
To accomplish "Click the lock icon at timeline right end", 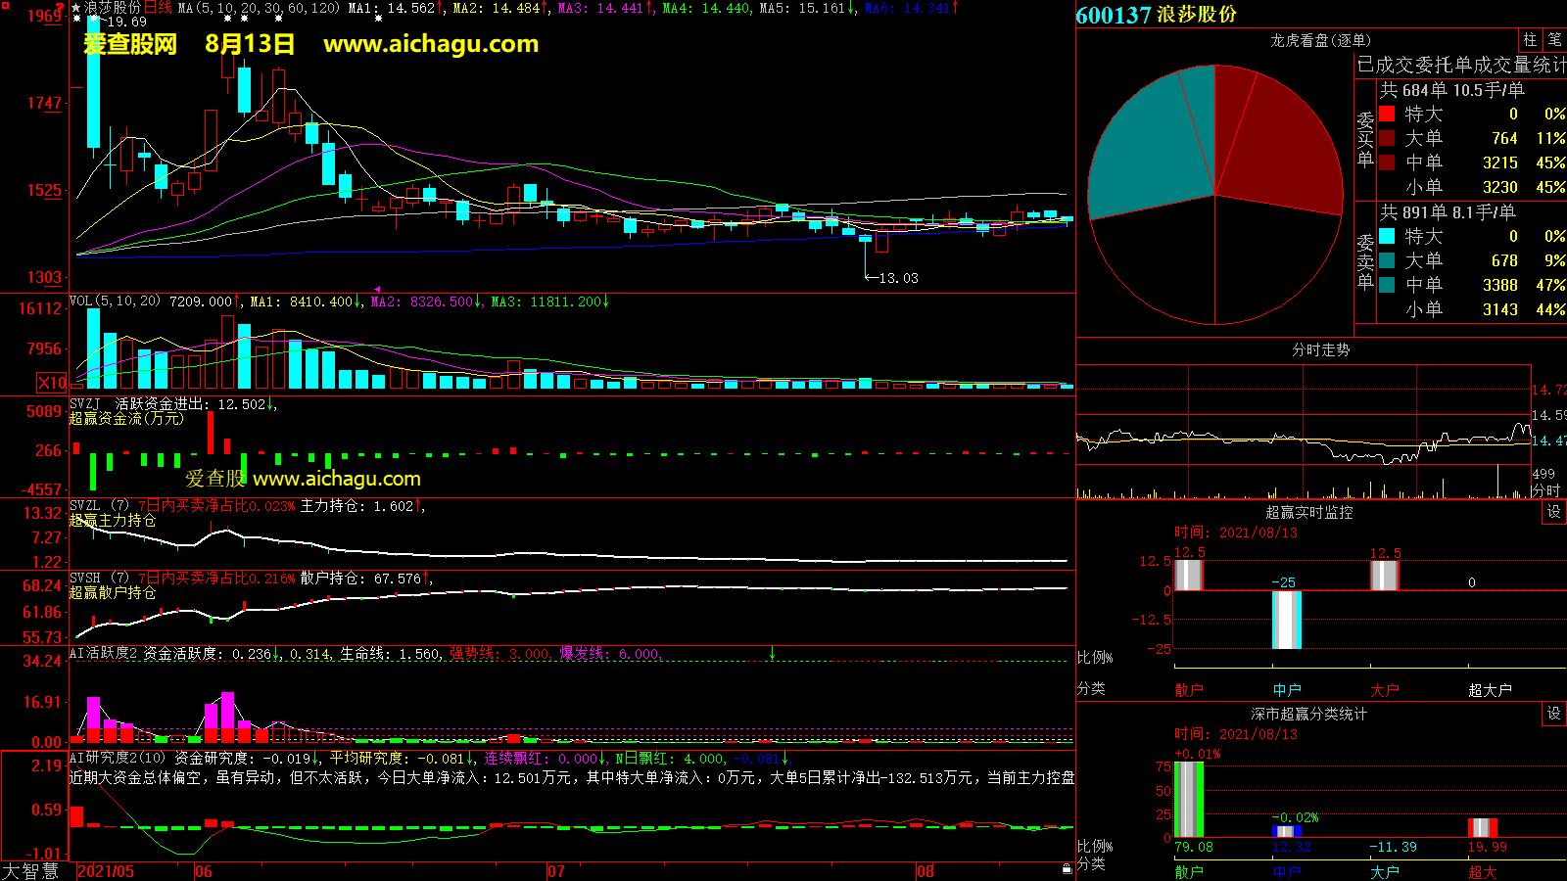I will tap(1067, 869).
